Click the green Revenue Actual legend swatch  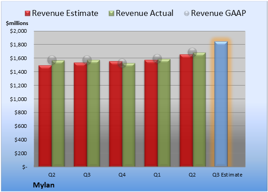[x=111, y=14]
